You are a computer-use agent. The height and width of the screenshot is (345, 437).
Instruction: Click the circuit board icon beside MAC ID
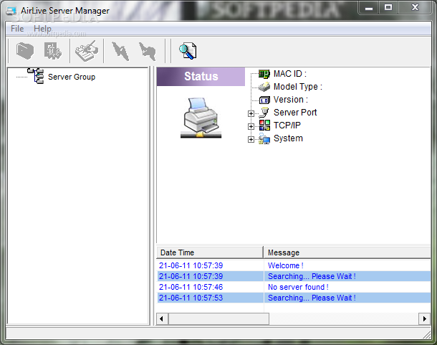tap(264, 74)
